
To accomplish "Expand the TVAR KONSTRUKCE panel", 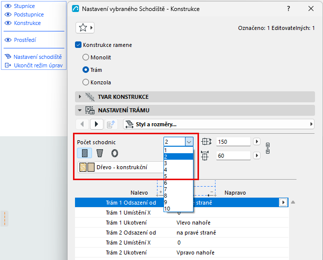I will click(x=80, y=97).
